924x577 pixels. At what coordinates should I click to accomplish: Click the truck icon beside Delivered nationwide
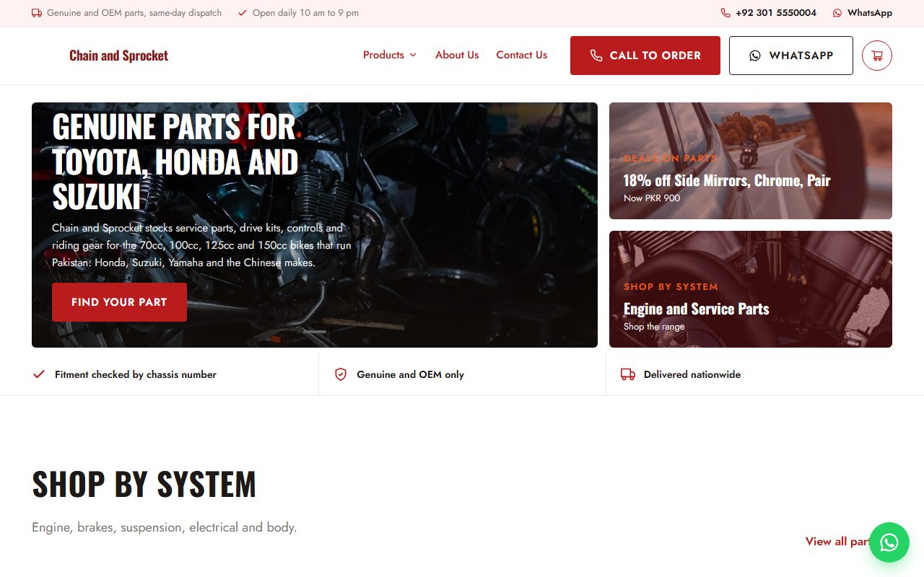(628, 374)
